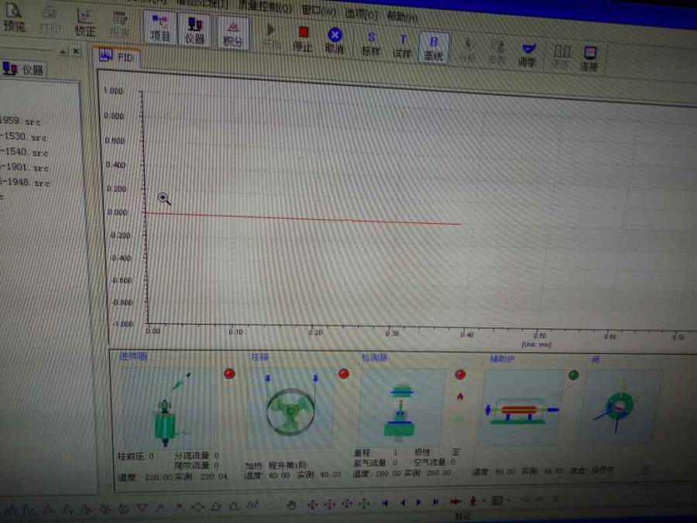Open the 检测器 section title link
Screen dimensions: 697x523
tap(374, 357)
